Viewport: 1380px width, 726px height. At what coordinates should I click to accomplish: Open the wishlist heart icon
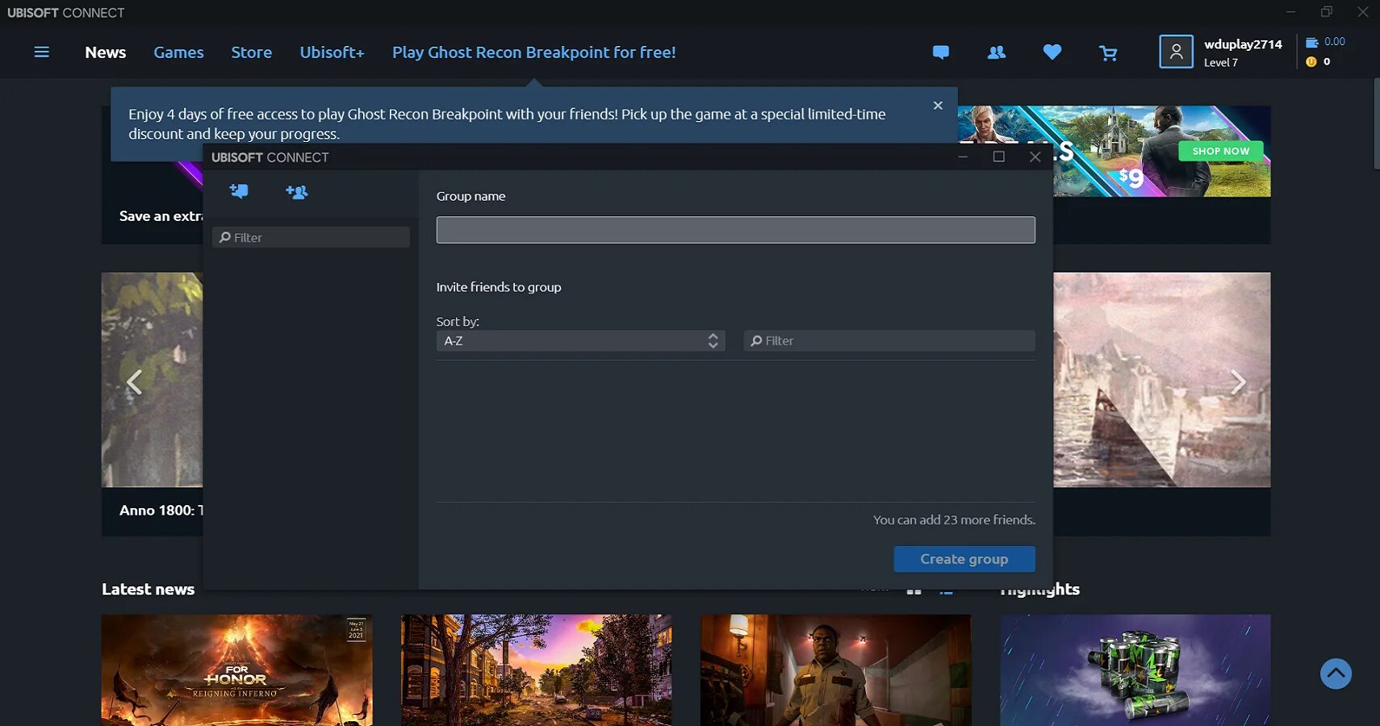point(1052,52)
